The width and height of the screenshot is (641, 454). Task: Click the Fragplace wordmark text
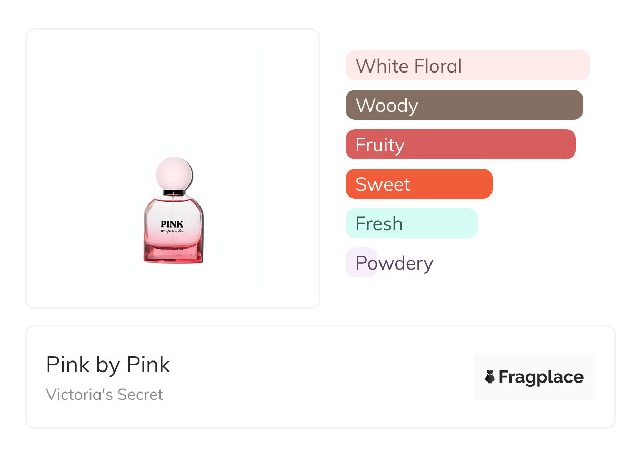[541, 377]
